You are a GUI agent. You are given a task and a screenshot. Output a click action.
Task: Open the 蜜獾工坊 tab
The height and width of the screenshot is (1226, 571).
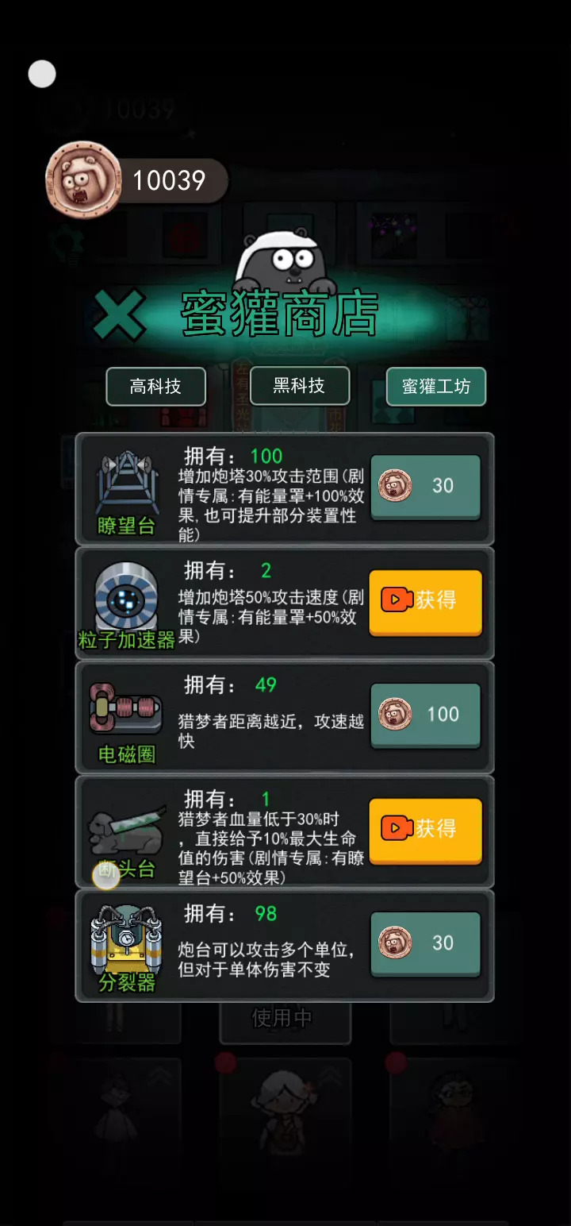(436, 387)
